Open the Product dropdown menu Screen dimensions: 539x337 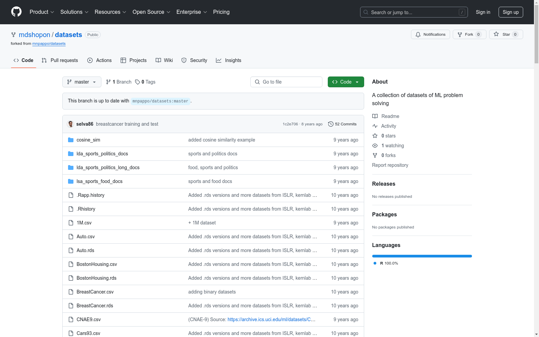(42, 12)
